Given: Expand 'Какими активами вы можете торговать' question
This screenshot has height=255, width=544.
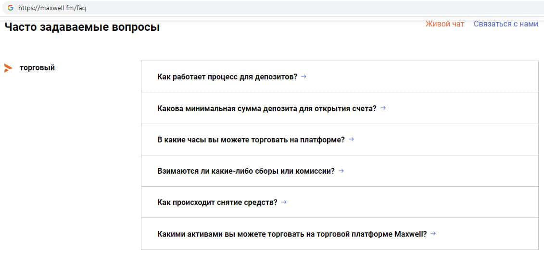Looking at the screenshot, I should tap(291, 234).
